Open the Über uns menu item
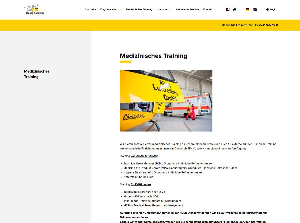Image resolution: width=300 pixels, height=223 pixels. point(162,9)
